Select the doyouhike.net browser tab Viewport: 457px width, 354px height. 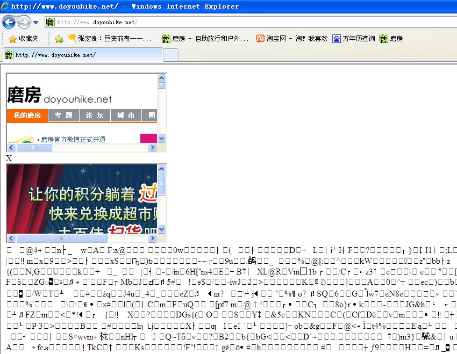pos(83,55)
